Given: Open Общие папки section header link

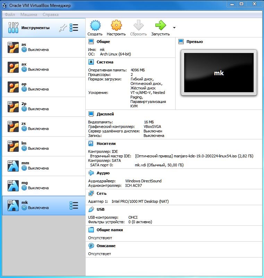Looking at the screenshot, I should tap(110, 230).
